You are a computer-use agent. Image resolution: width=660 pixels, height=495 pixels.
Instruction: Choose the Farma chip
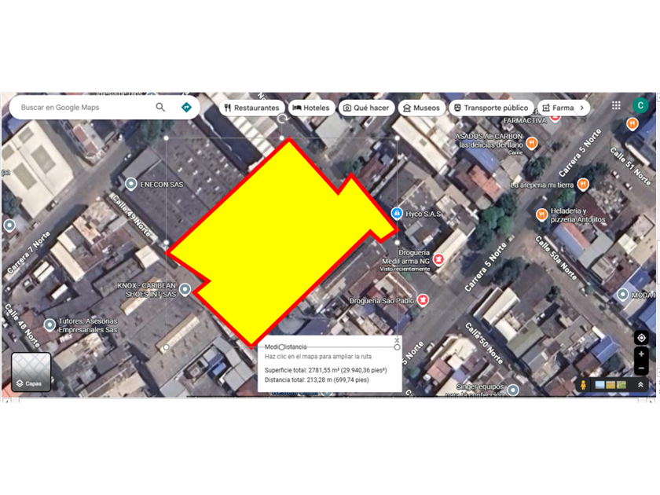[x=557, y=108]
